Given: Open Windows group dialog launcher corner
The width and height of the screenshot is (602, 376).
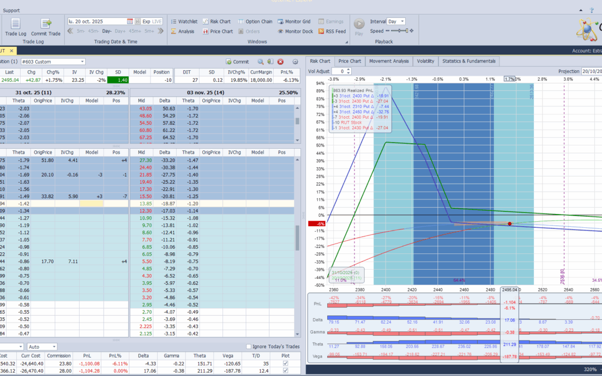Looking at the screenshot, I should (x=347, y=42).
